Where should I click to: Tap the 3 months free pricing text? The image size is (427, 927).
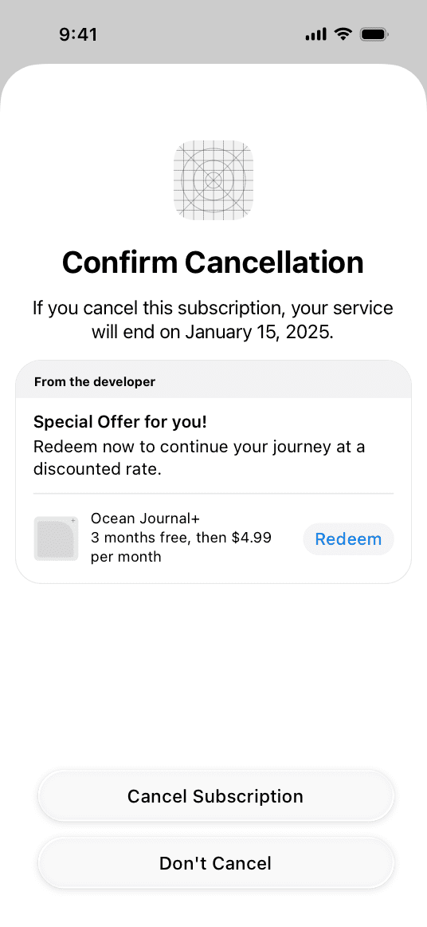point(181,538)
